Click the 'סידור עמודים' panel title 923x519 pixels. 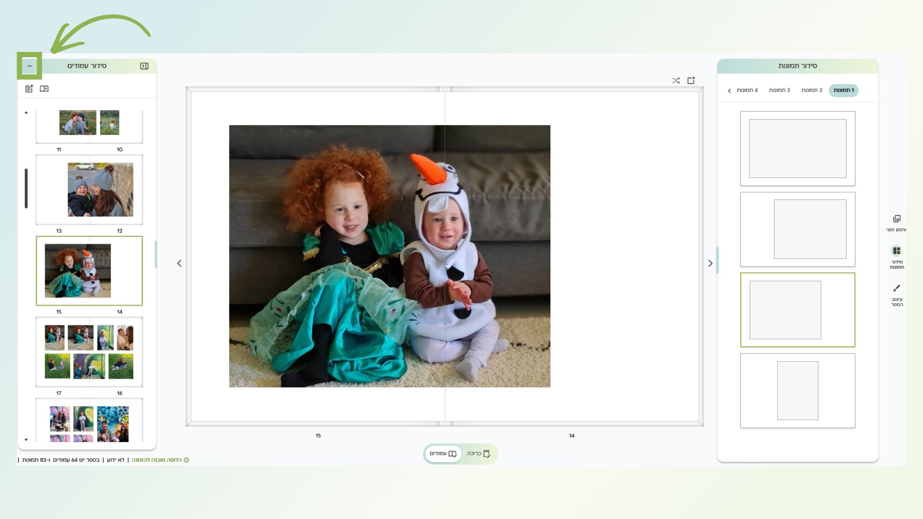(x=87, y=66)
